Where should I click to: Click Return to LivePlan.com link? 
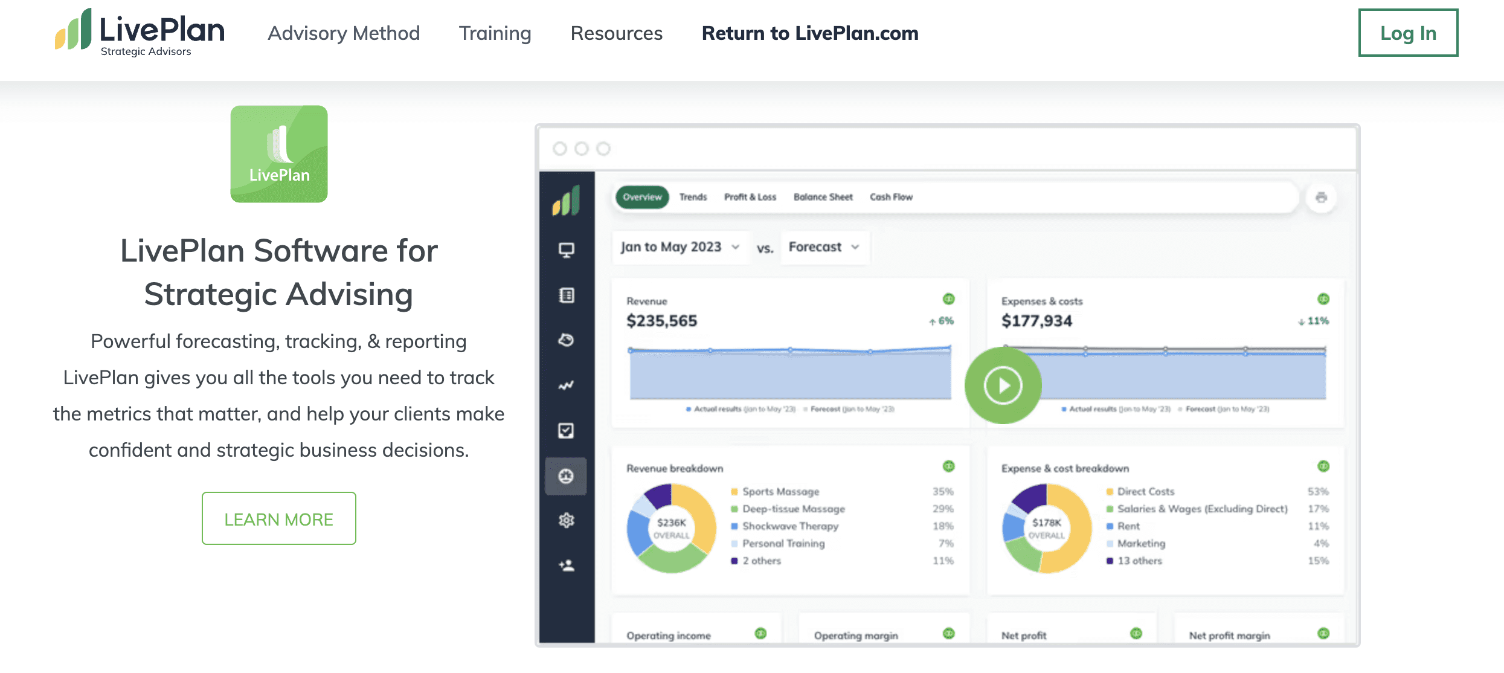pos(810,33)
